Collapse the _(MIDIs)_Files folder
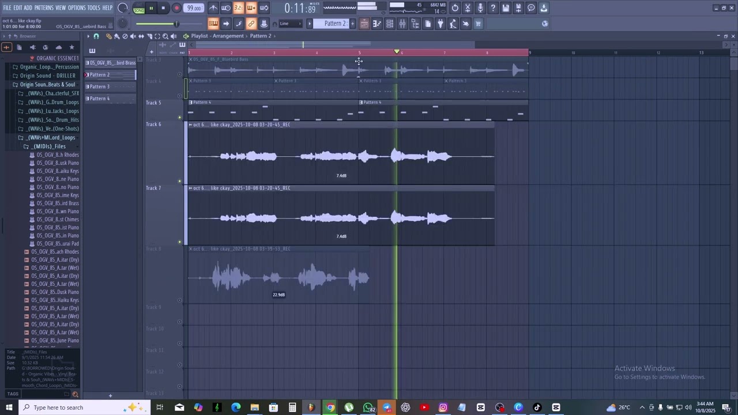The image size is (738, 415). point(48,146)
